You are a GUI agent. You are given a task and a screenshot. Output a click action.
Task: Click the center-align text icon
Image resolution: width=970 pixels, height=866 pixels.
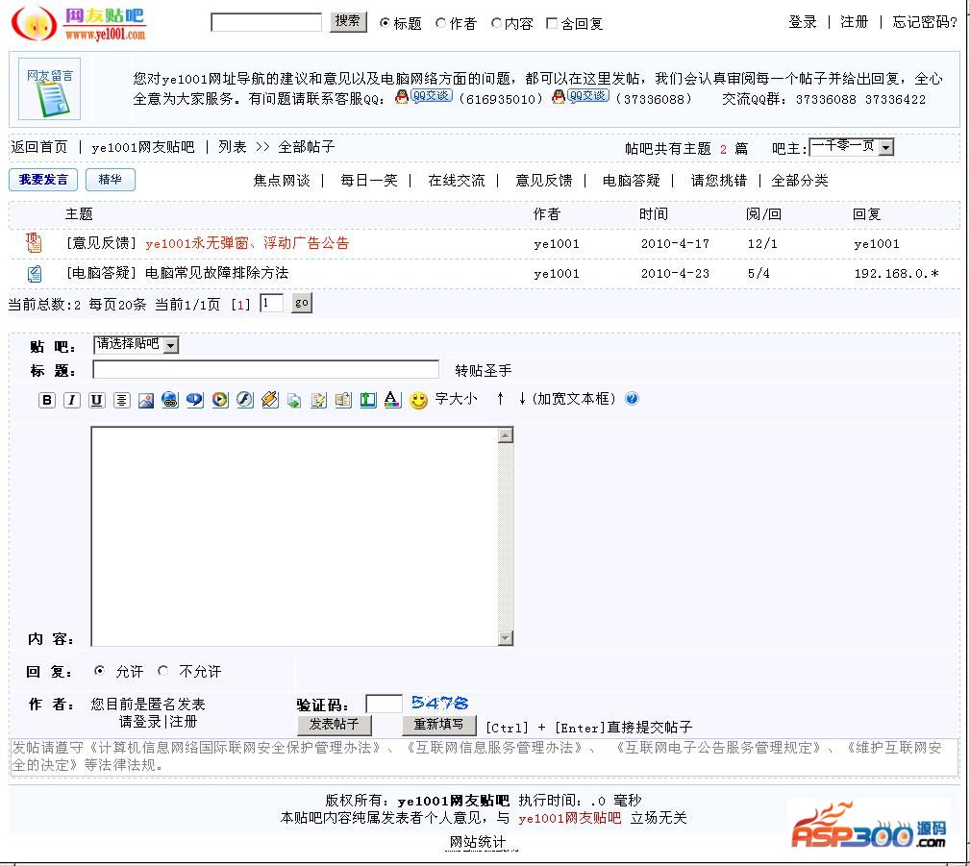click(x=121, y=400)
